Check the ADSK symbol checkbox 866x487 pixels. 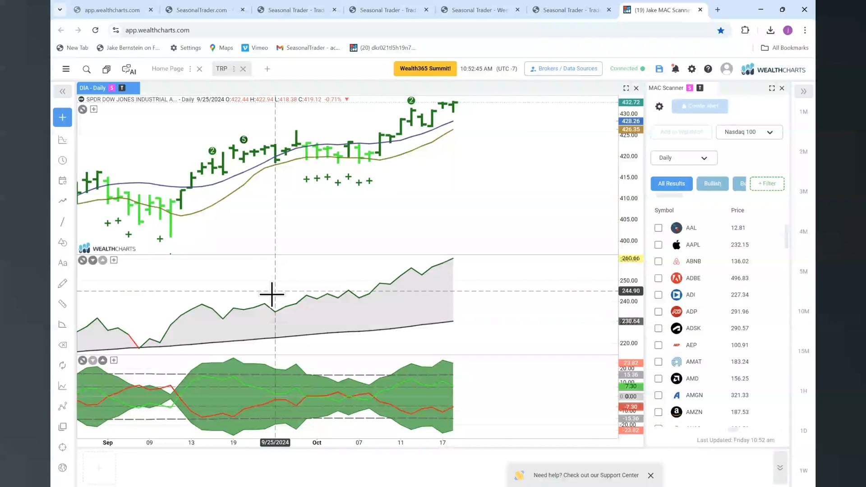(659, 328)
